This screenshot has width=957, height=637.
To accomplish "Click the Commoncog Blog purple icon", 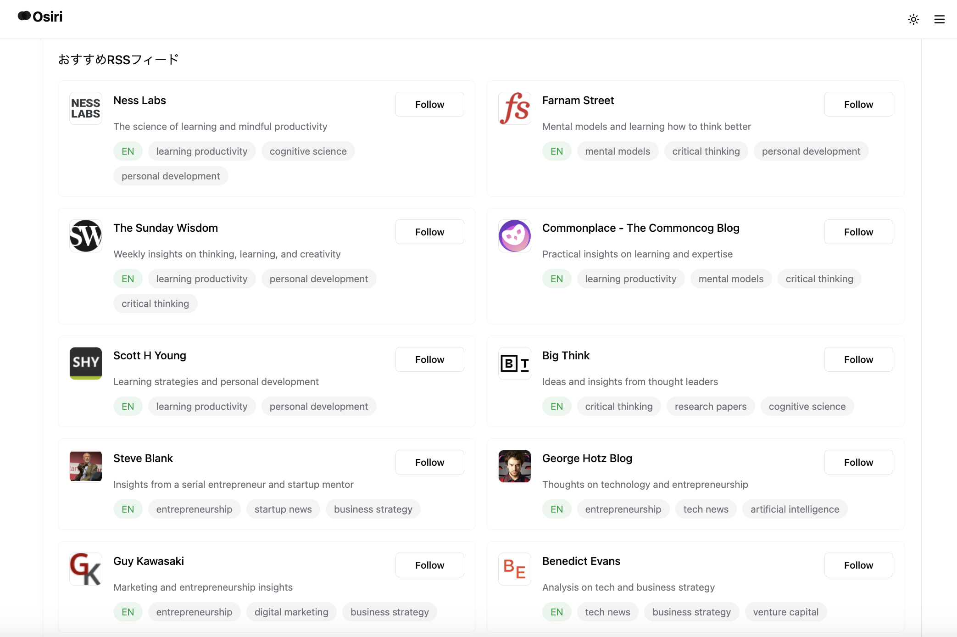I will click(515, 236).
